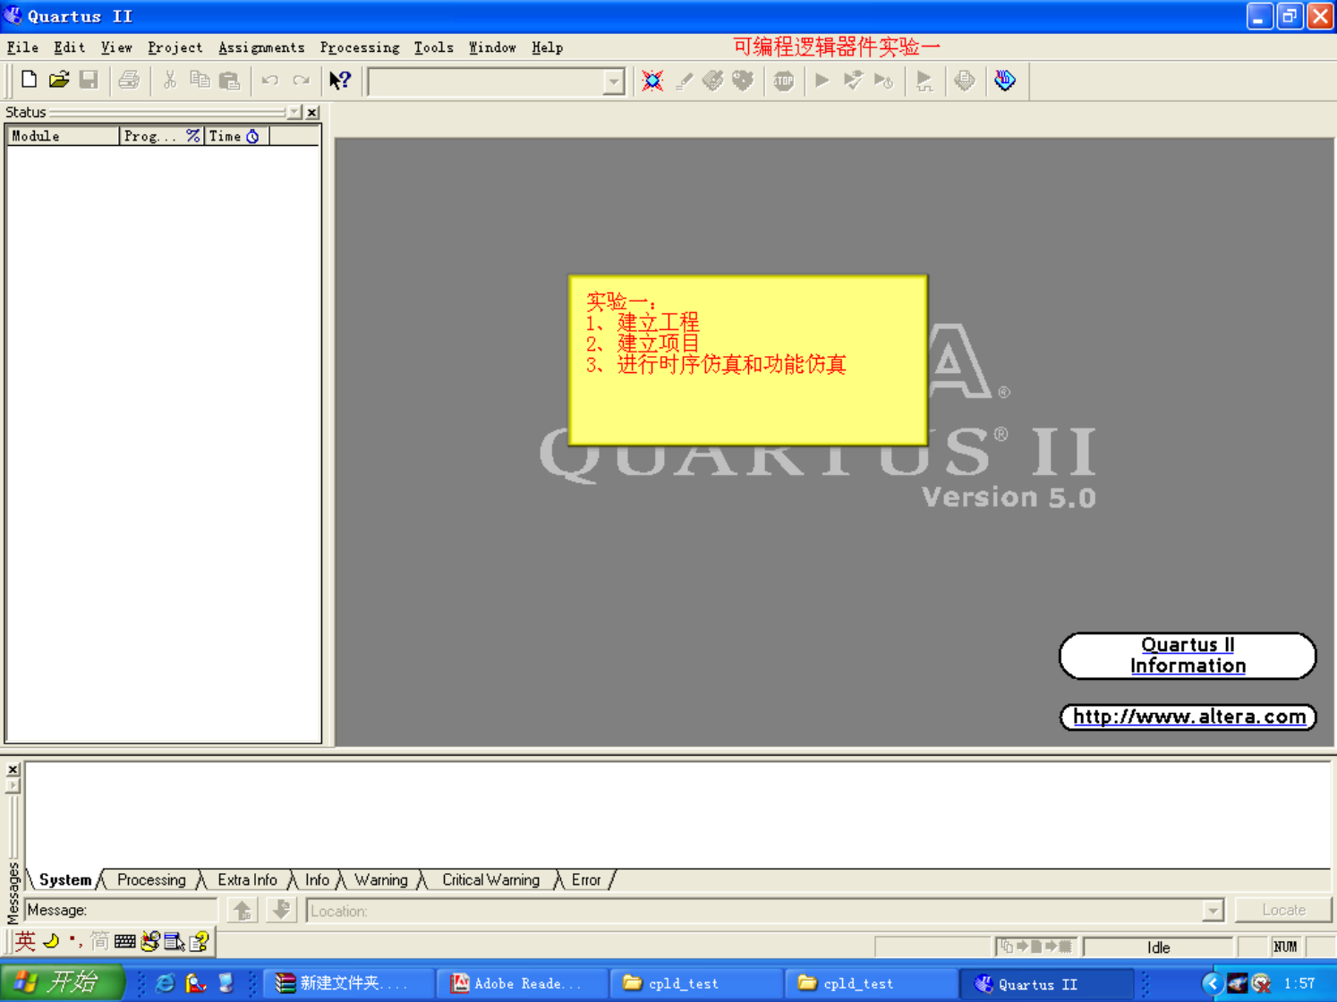Image resolution: width=1337 pixels, height=1002 pixels.
Task: Click the Status panel dock arrow button
Action: 294,113
